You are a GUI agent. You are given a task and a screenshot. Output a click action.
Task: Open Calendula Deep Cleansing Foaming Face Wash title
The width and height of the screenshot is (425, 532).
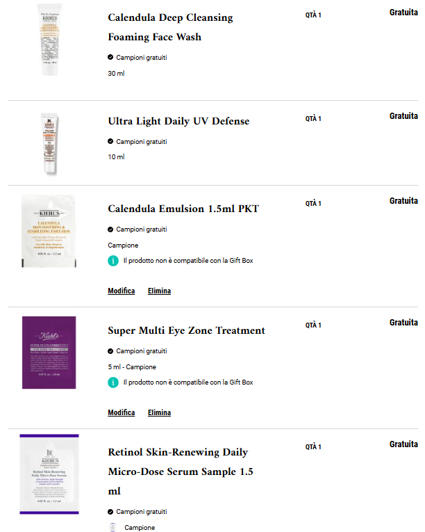pyautogui.click(x=170, y=27)
